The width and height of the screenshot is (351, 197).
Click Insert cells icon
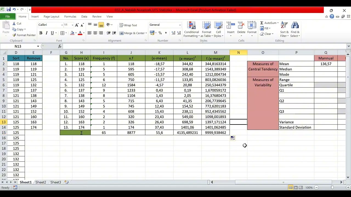231,25
